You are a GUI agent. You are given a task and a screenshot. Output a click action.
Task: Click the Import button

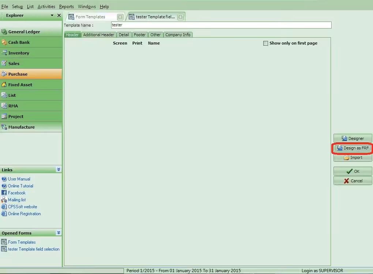[353, 157]
